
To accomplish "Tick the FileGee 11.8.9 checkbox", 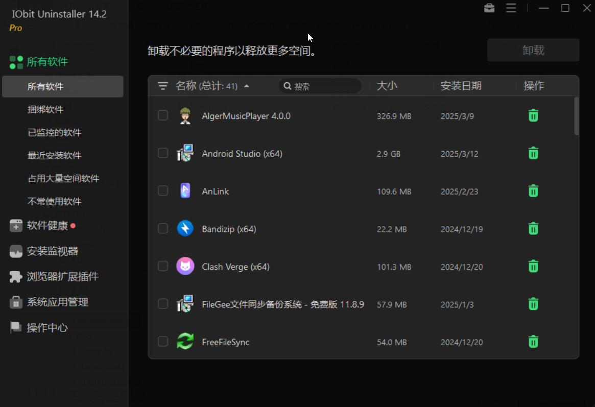I will click(x=163, y=303).
